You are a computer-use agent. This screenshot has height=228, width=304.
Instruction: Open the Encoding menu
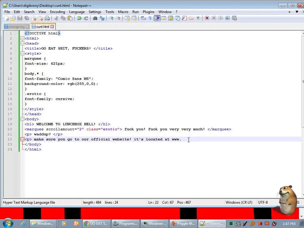pos(58,12)
